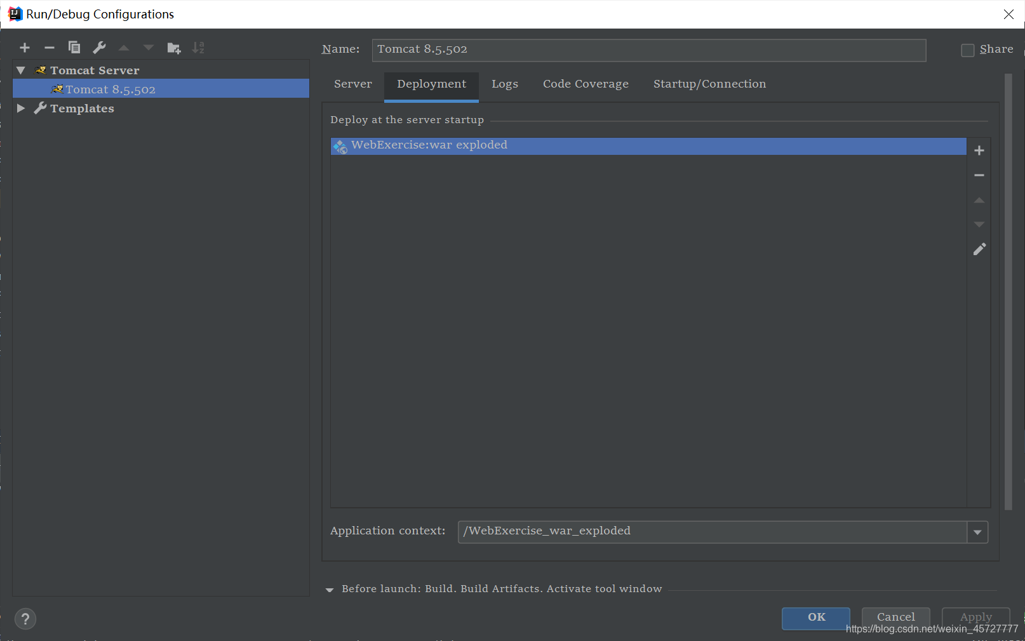Select the Tomcat 8.5.502 configuration

[x=111, y=89]
